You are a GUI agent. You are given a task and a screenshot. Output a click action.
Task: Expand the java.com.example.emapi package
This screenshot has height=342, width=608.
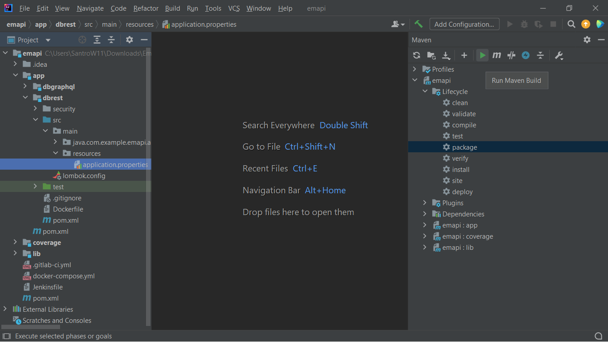[x=55, y=142]
